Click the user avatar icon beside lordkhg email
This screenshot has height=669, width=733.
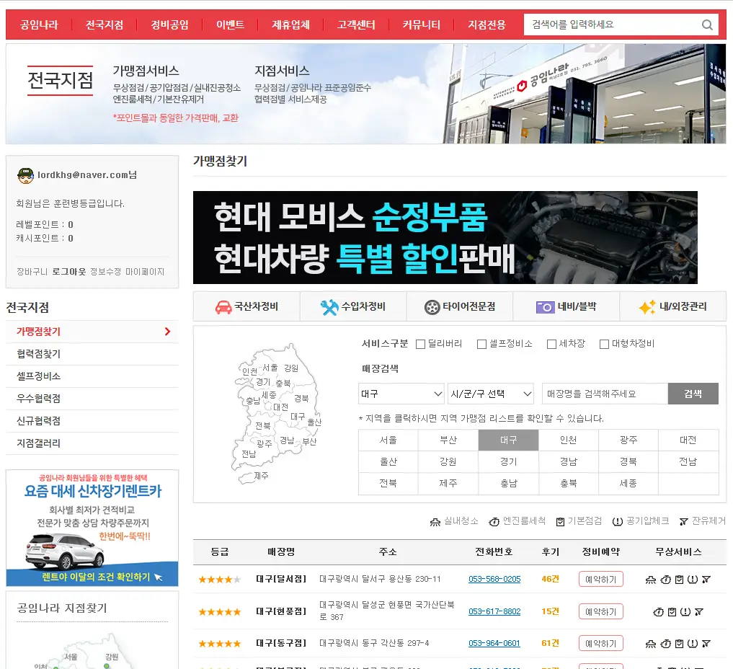pos(25,175)
